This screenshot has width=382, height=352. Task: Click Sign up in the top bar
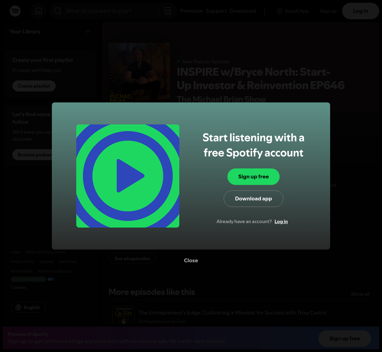click(328, 11)
